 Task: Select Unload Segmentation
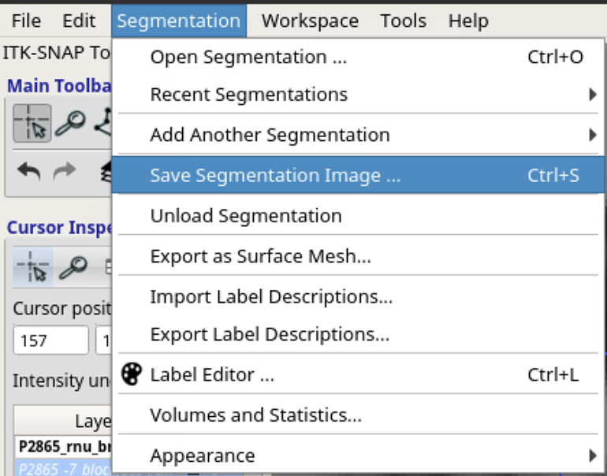[246, 216]
